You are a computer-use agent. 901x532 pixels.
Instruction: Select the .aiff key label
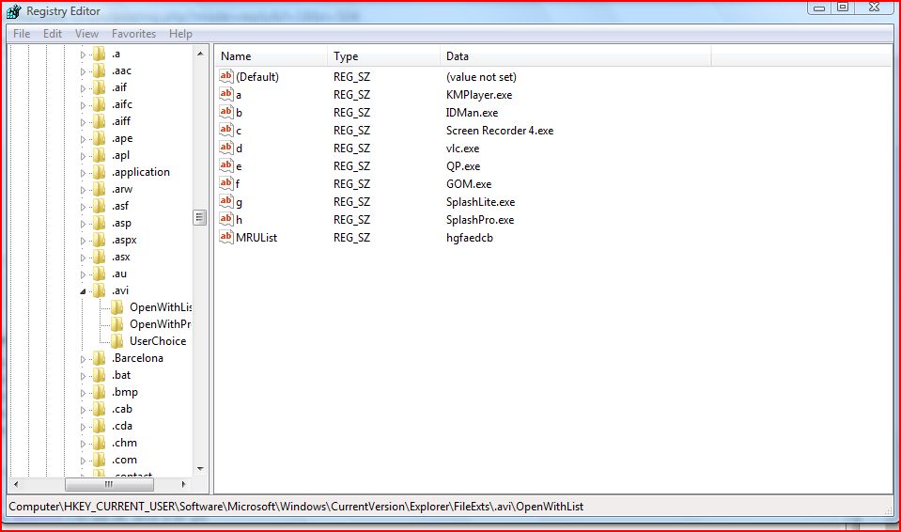click(x=121, y=121)
